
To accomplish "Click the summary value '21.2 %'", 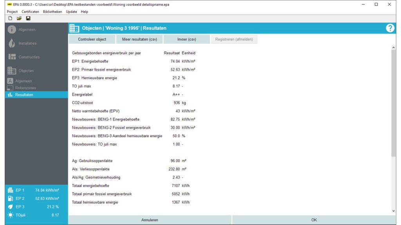I will [53, 207].
